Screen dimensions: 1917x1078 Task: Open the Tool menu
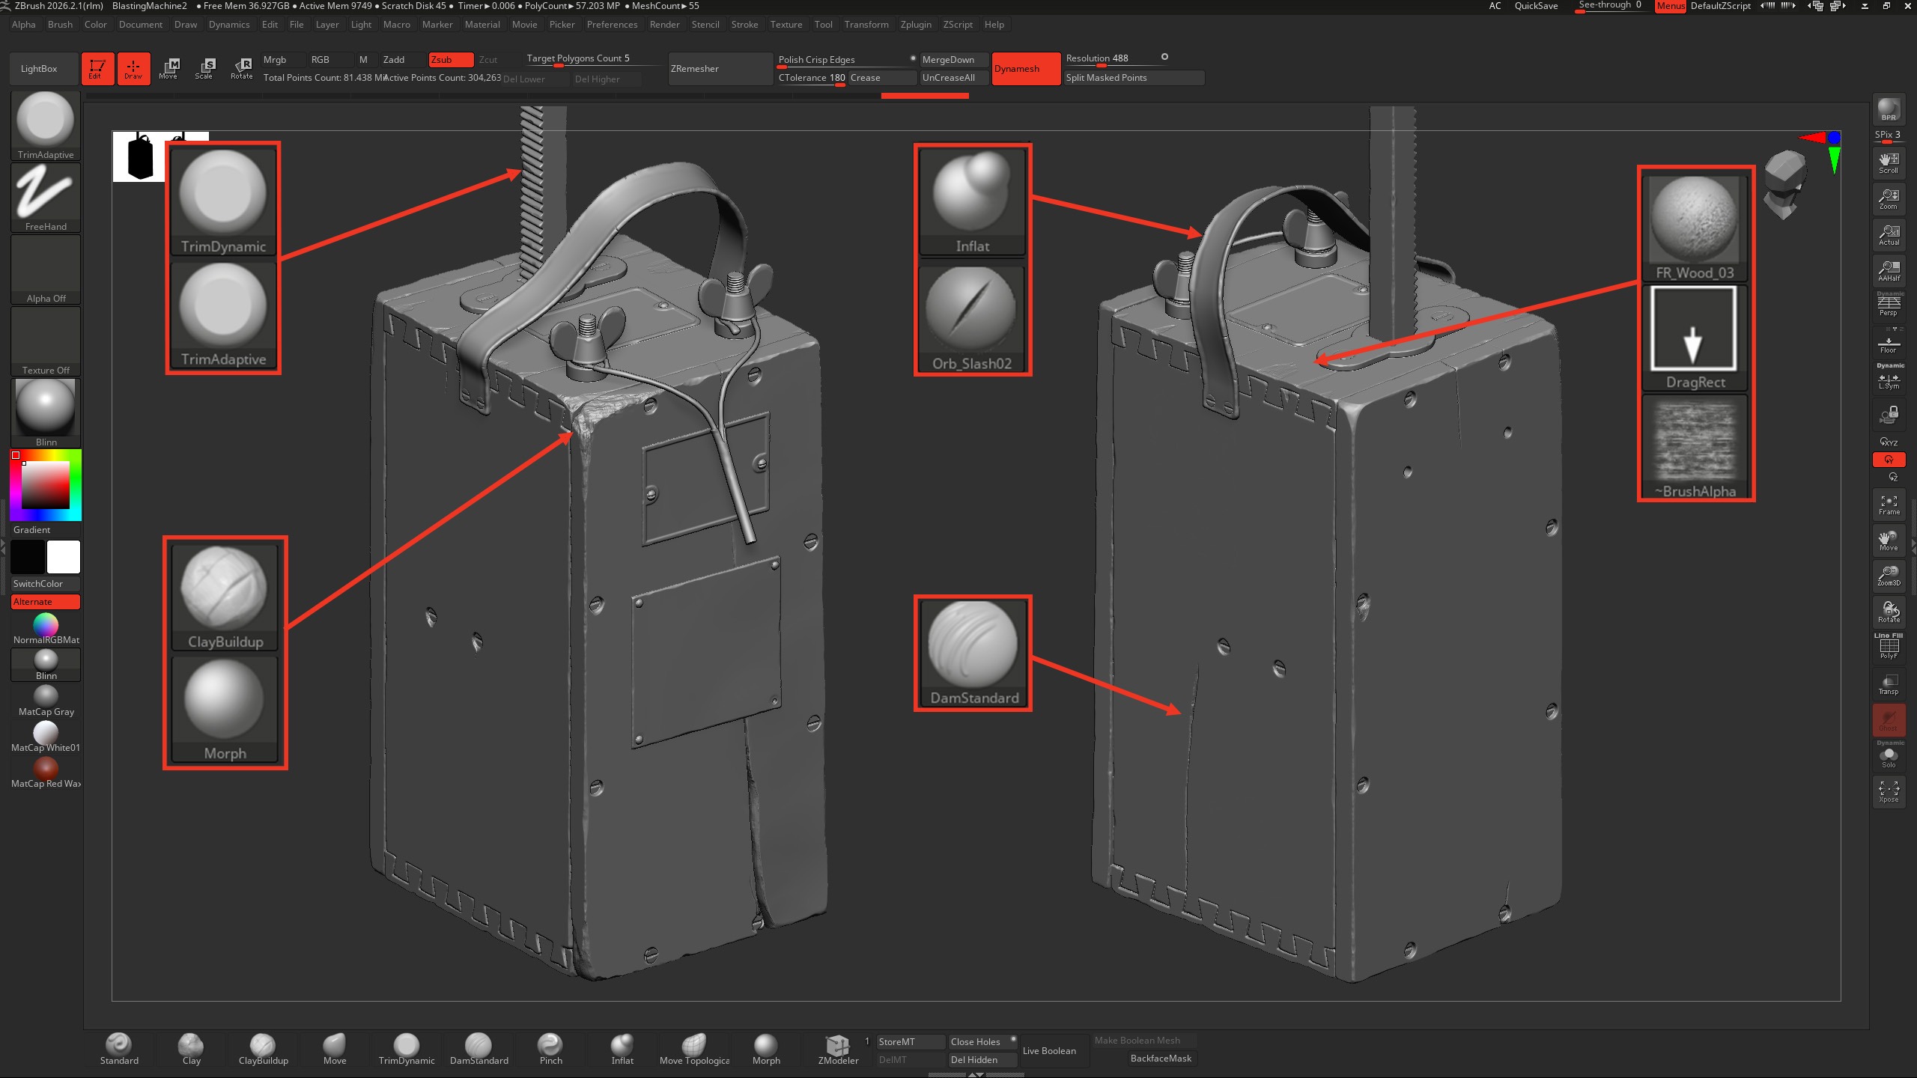click(x=823, y=25)
